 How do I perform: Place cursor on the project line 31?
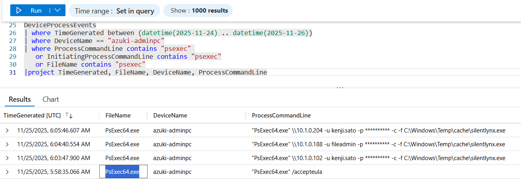click(x=148, y=72)
